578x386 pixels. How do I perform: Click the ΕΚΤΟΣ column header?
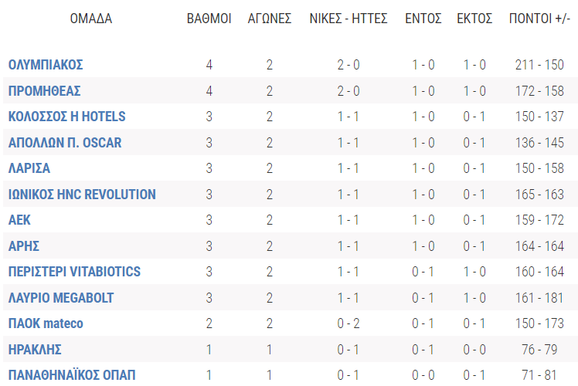[x=474, y=19]
